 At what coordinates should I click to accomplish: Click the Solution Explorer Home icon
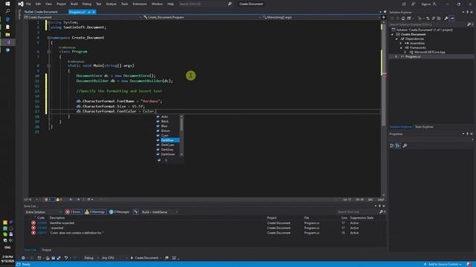click(x=403, y=19)
